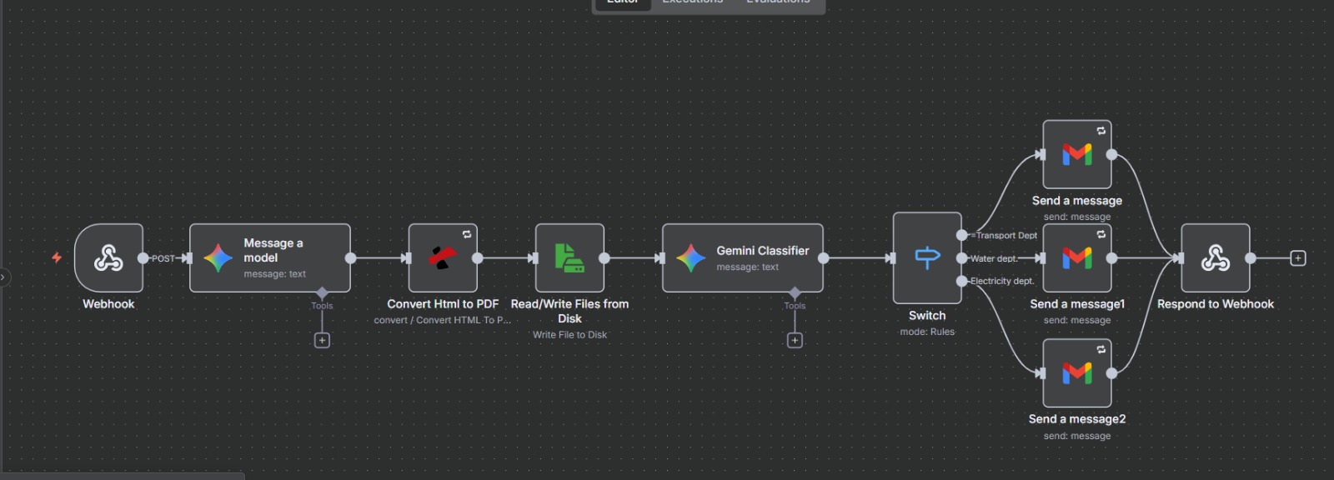Click the 'Webhook' node label
The height and width of the screenshot is (480, 1334).
[108, 304]
